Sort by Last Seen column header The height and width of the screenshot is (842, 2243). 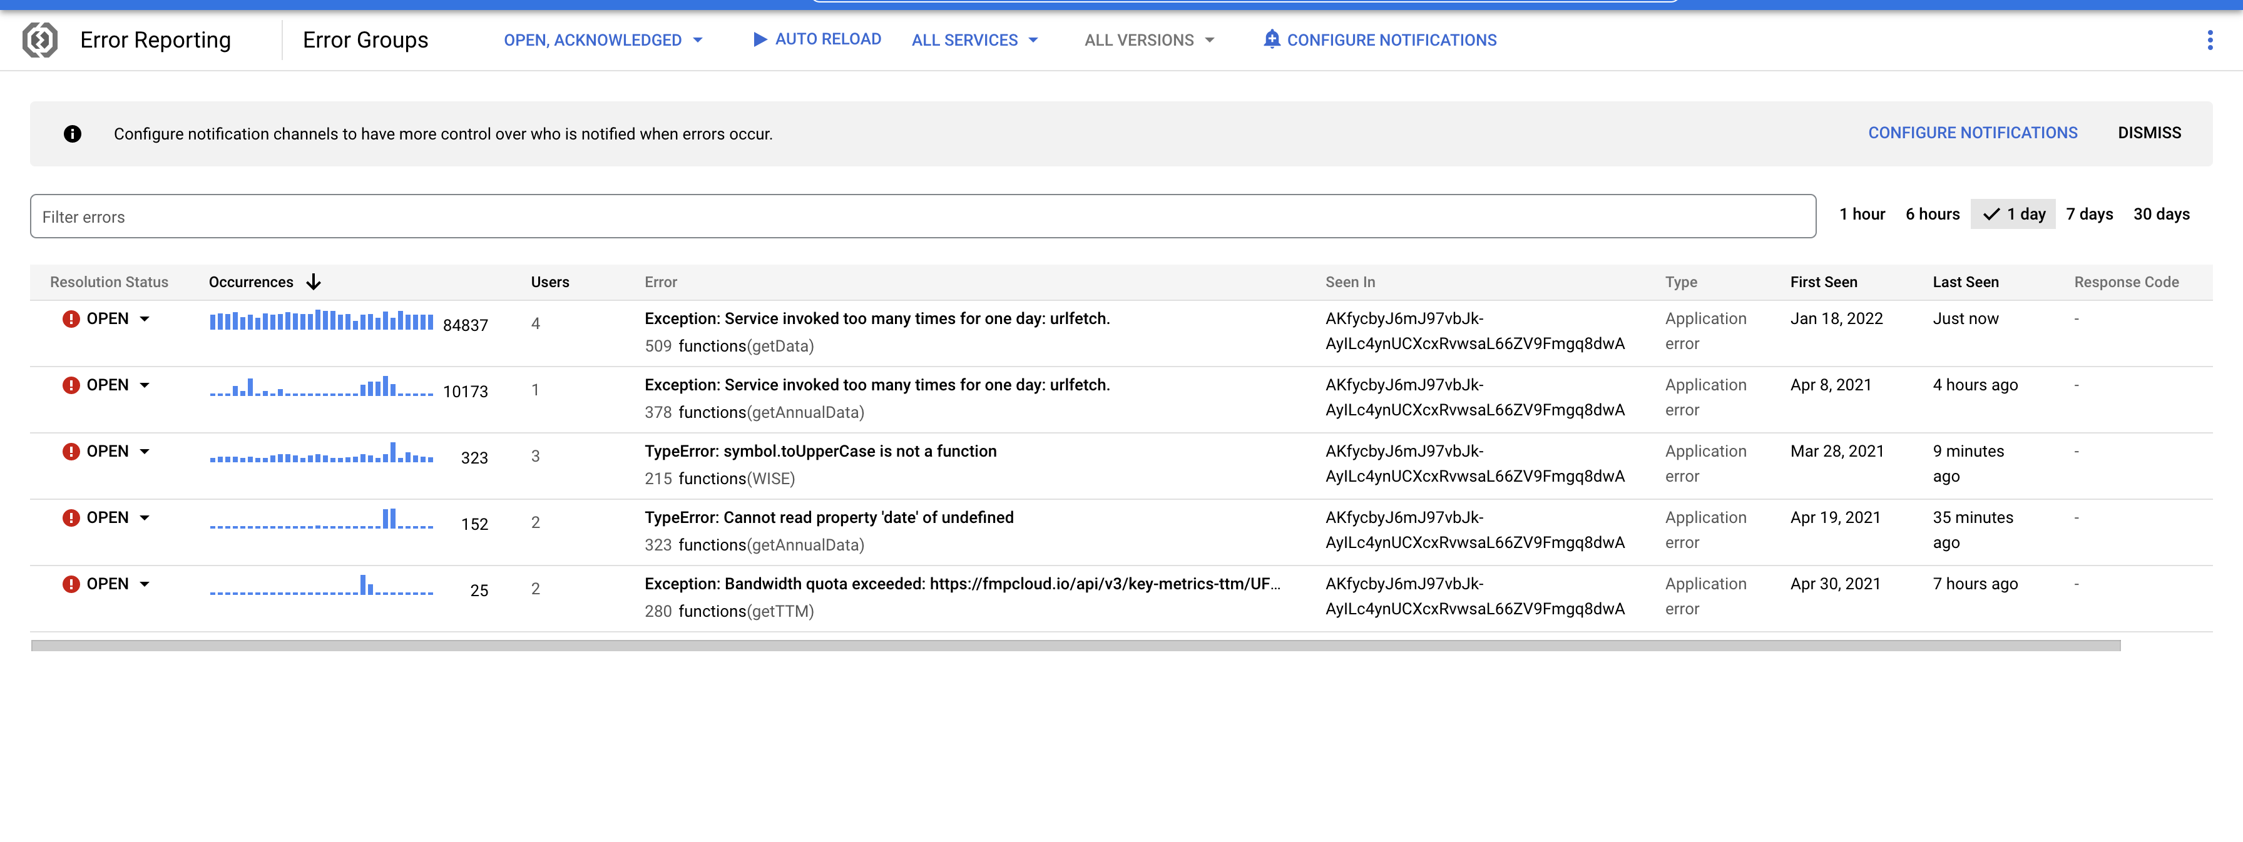(x=1965, y=282)
